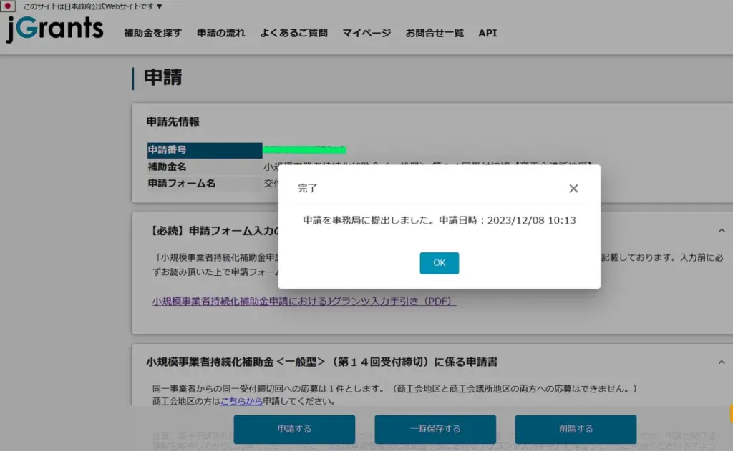Open the お問合せ一覧 page

pyautogui.click(x=435, y=33)
